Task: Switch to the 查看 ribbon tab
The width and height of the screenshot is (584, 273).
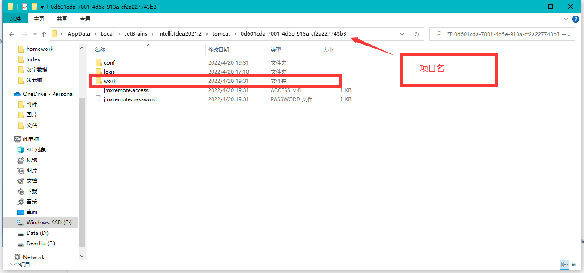Action: tap(85, 19)
